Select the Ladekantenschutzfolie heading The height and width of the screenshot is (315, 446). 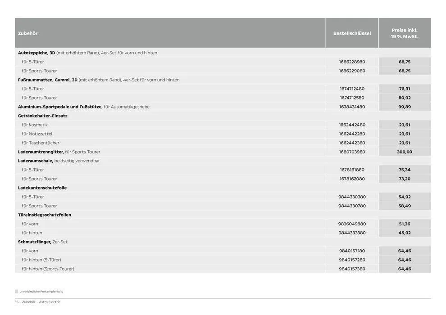(42, 188)
